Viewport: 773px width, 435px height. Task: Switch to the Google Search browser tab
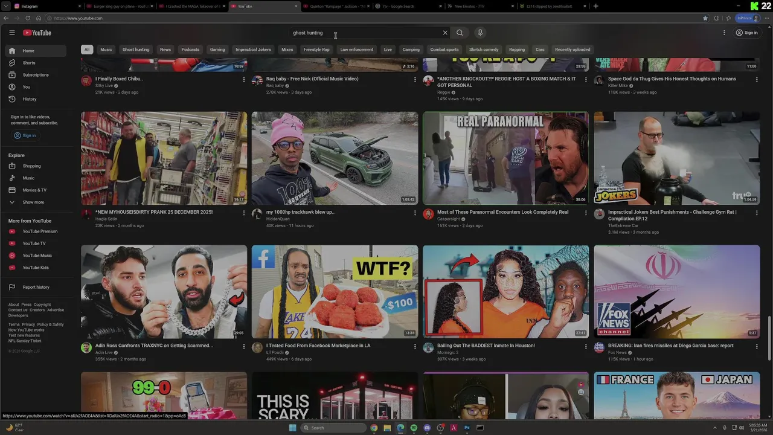(408, 6)
